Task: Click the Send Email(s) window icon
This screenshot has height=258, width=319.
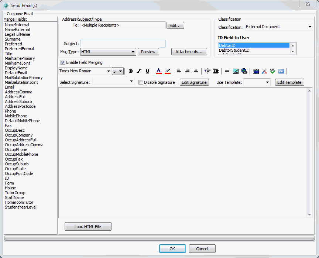Action: pyautogui.click(x=6, y=5)
